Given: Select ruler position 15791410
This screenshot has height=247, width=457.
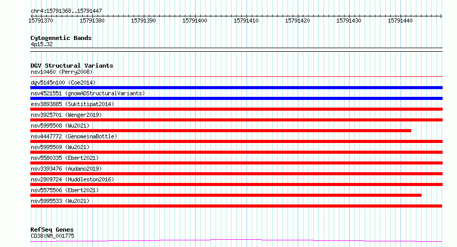Looking at the screenshot, I should [246, 20].
